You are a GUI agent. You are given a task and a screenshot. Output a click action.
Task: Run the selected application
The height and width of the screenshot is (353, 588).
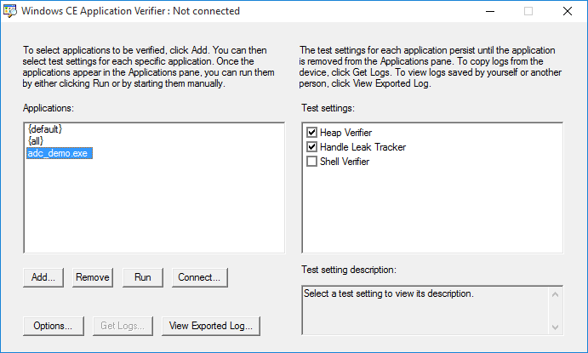tap(143, 277)
